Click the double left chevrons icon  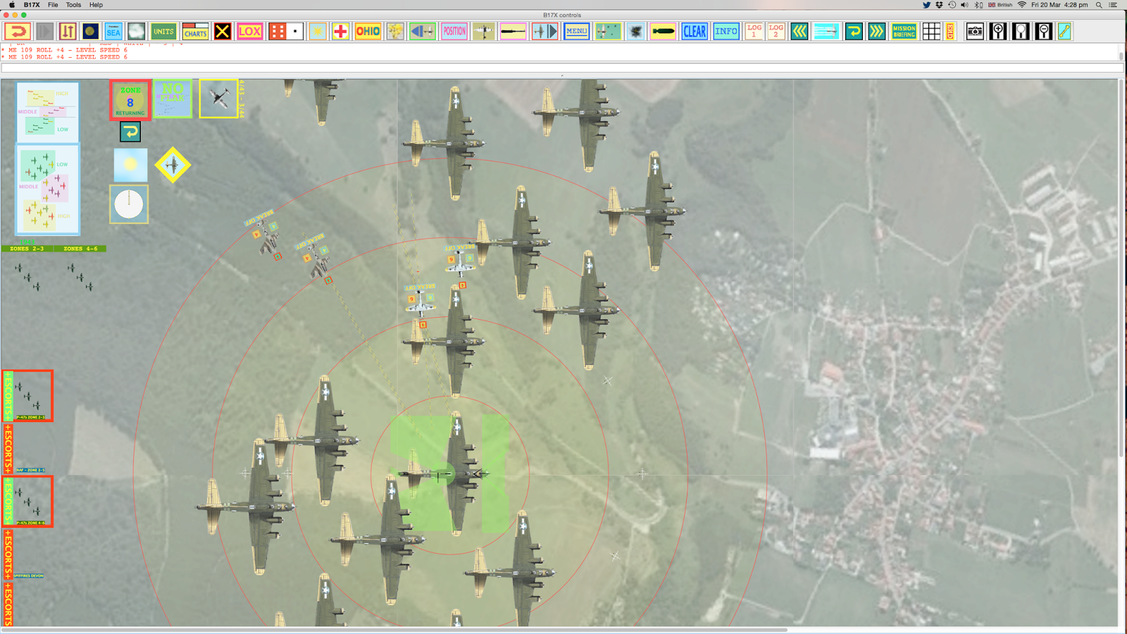coord(799,31)
